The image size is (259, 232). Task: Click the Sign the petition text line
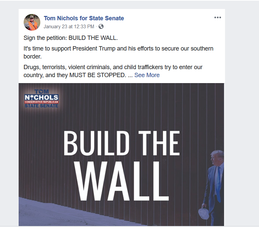click(x=71, y=38)
